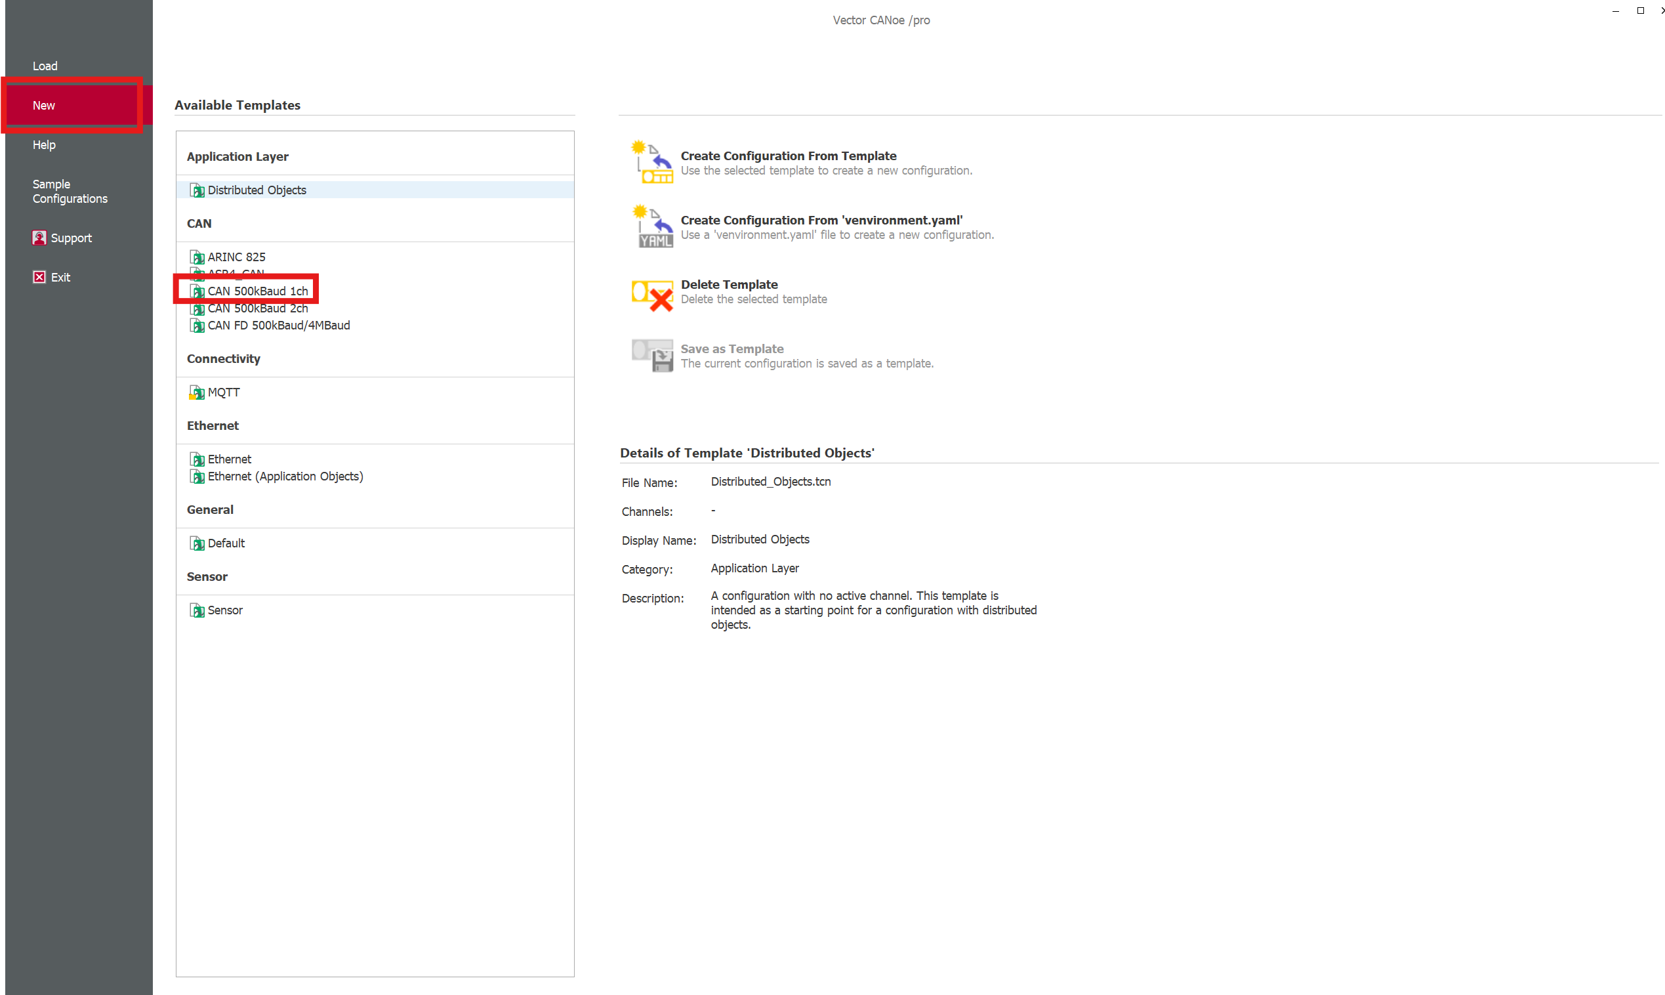Click the Connectivity category header
Viewport: 1665px width, 995px height.
[x=223, y=360]
